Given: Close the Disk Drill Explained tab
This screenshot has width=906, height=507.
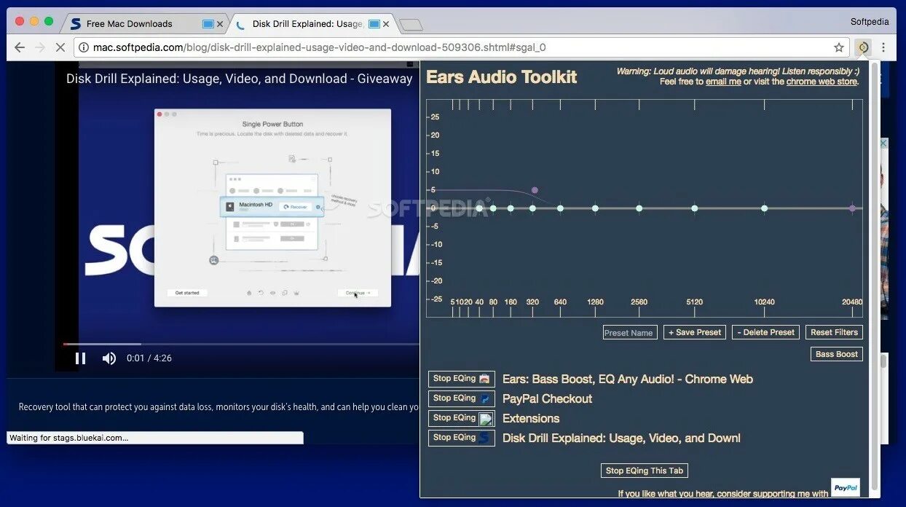Looking at the screenshot, I should (386, 24).
